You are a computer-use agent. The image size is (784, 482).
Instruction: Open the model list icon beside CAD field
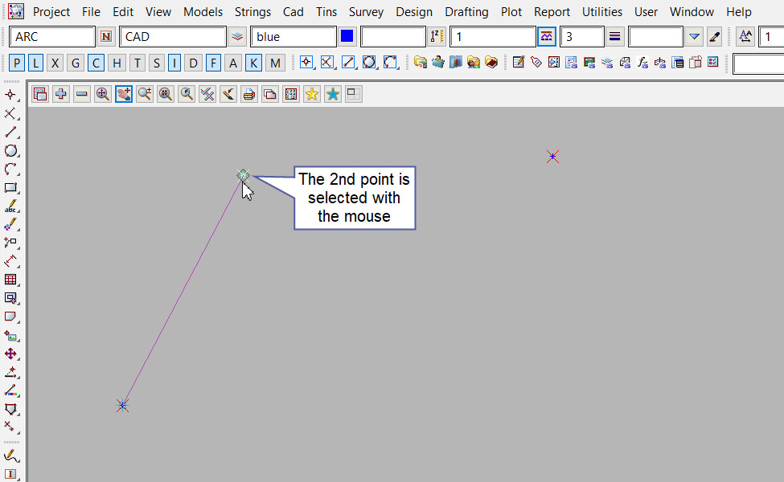point(237,36)
